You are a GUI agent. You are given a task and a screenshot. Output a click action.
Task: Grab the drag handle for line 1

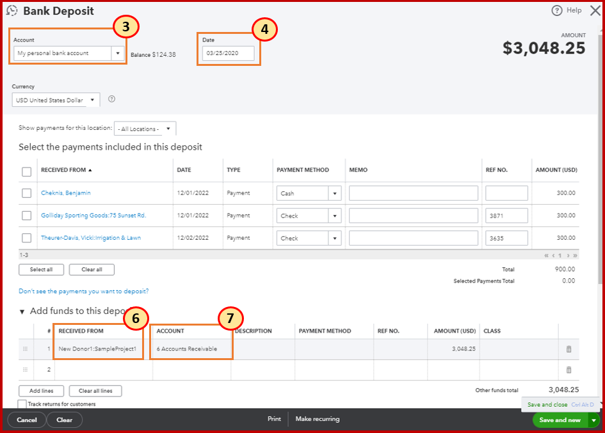click(26, 349)
